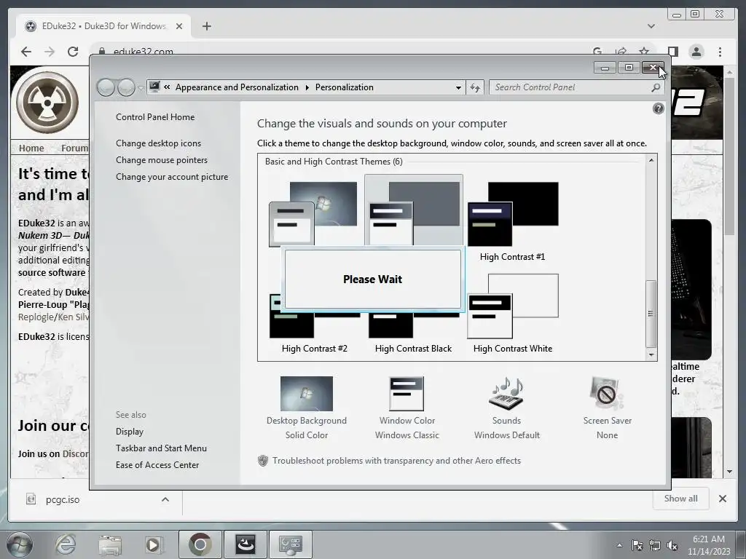Click the Action Center flag tray icon
Image resolution: width=746 pixels, height=559 pixels.
coord(637,545)
